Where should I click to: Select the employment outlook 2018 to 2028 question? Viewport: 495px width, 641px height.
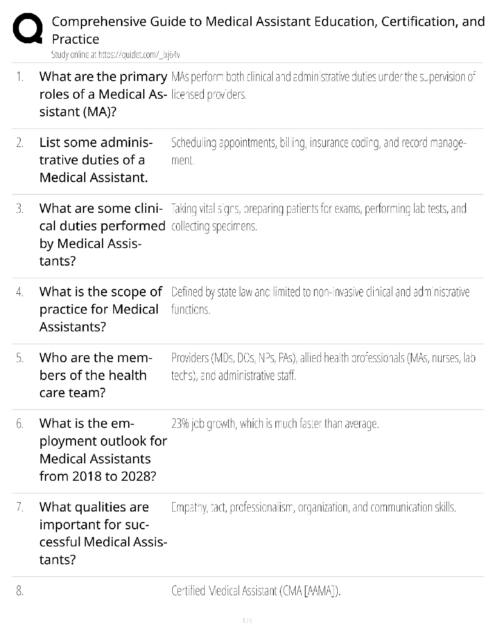pos(103,450)
